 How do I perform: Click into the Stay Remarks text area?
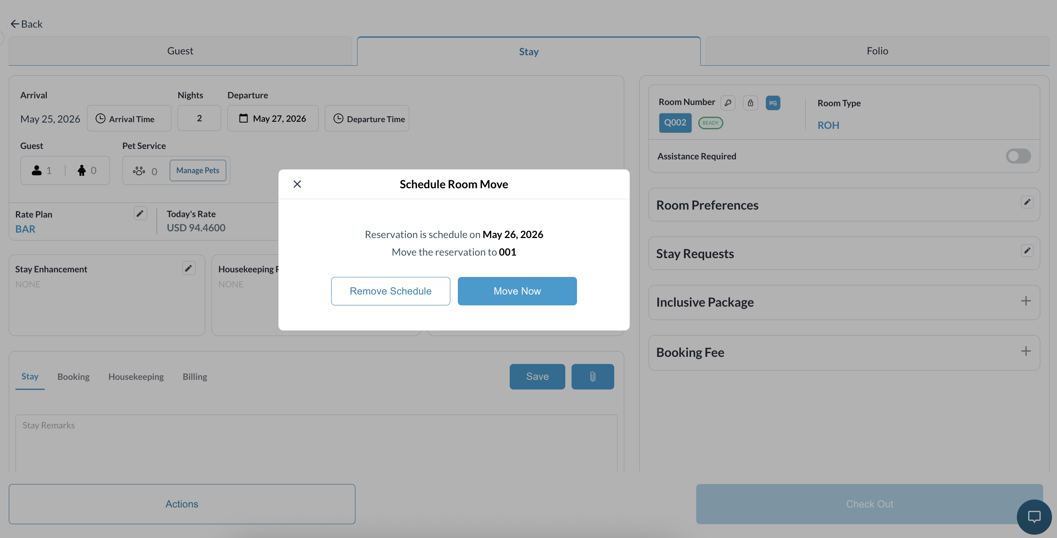coord(317,443)
